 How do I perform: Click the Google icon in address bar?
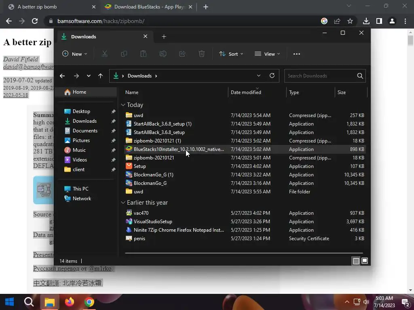tap(324, 21)
